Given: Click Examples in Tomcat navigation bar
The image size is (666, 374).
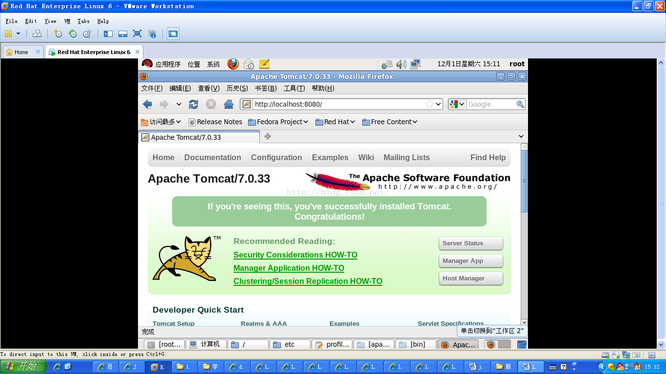Looking at the screenshot, I should coord(330,157).
